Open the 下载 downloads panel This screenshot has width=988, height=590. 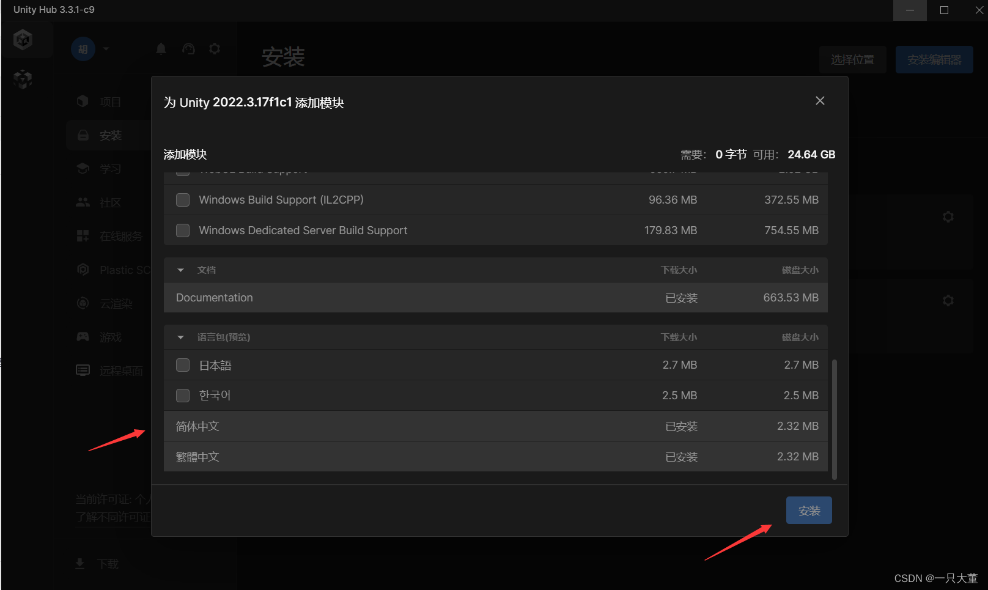click(x=108, y=564)
